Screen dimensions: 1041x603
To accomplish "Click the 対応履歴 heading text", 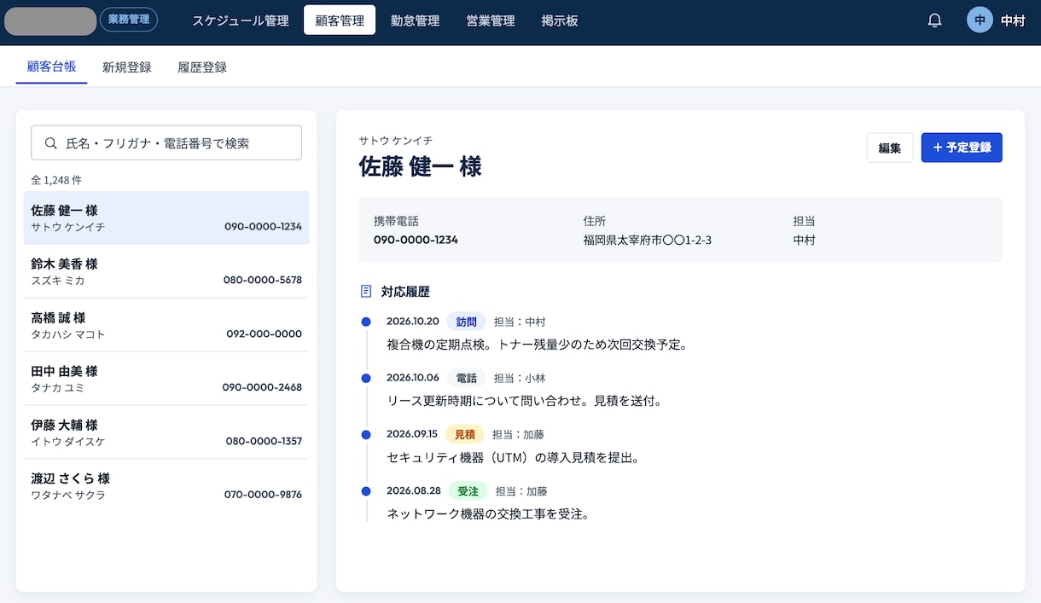I will pos(405,291).
